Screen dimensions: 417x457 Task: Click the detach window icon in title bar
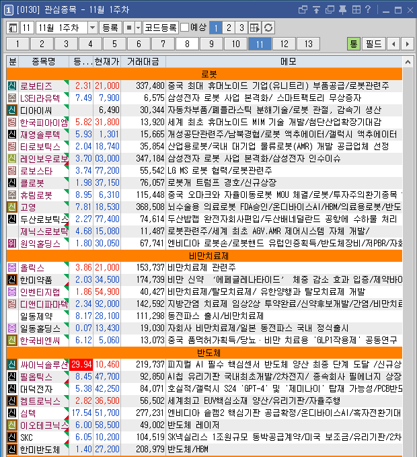(330, 9)
